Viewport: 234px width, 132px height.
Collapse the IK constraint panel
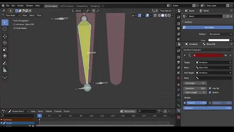point(185,55)
